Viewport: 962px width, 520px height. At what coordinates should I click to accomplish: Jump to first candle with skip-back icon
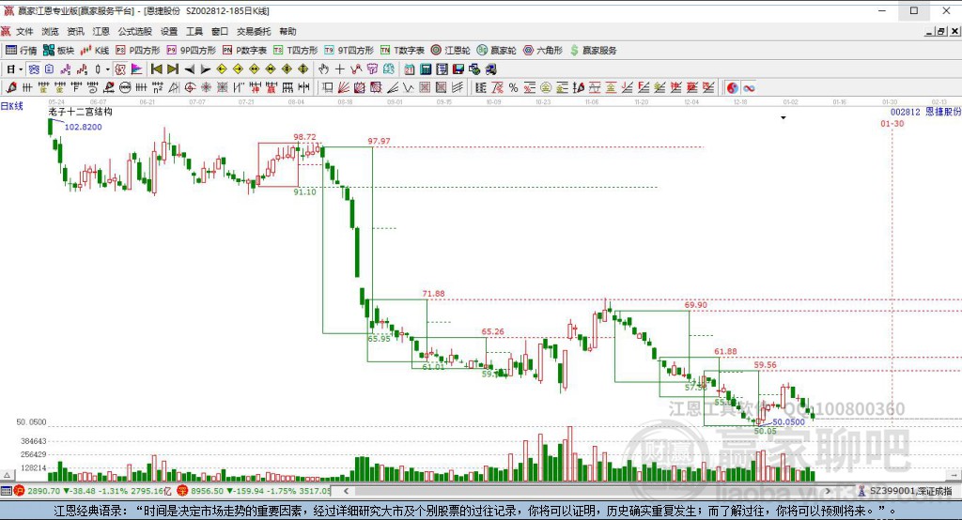coord(157,69)
